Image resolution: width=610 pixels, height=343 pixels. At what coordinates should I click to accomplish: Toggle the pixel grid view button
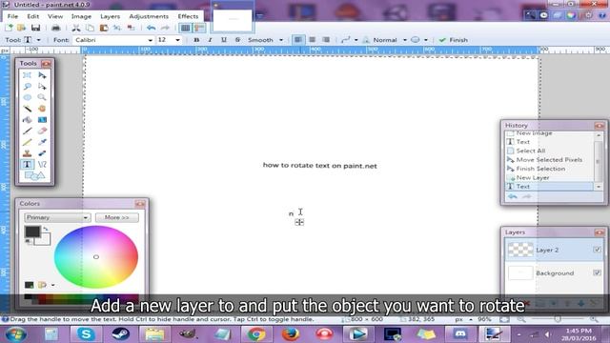tap(186, 28)
